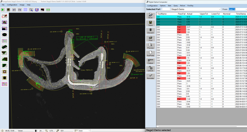Viewport: 247px width, 132px height.
Task: Click the green Run play button
Action: 3,10
